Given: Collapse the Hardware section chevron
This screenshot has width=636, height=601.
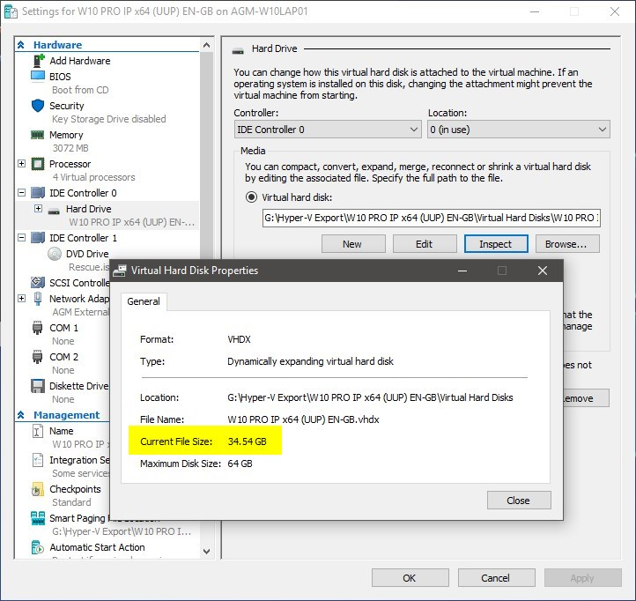Looking at the screenshot, I should [21, 45].
